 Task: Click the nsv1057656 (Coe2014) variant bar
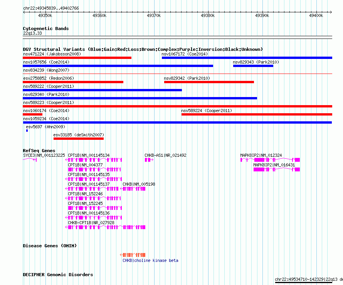[118, 66]
